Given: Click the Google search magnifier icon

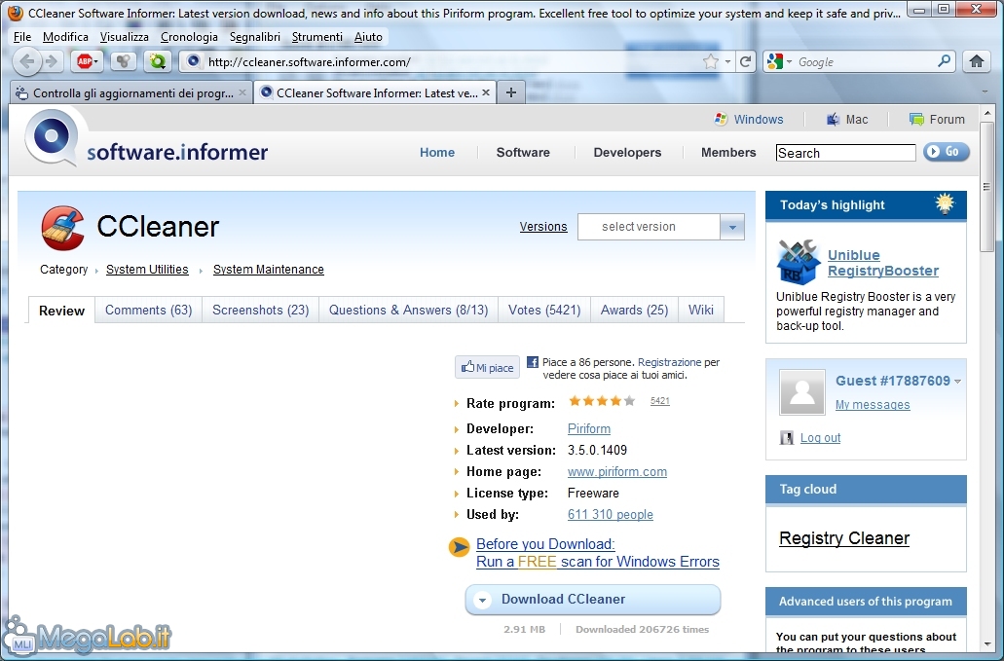Looking at the screenshot, I should point(944,61).
